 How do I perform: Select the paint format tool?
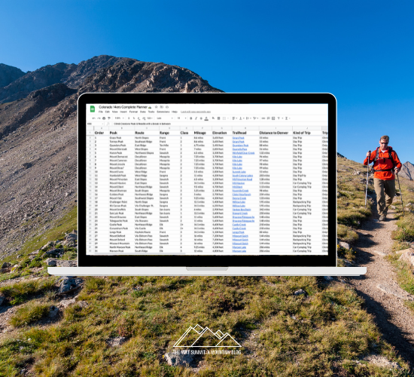click(109, 118)
